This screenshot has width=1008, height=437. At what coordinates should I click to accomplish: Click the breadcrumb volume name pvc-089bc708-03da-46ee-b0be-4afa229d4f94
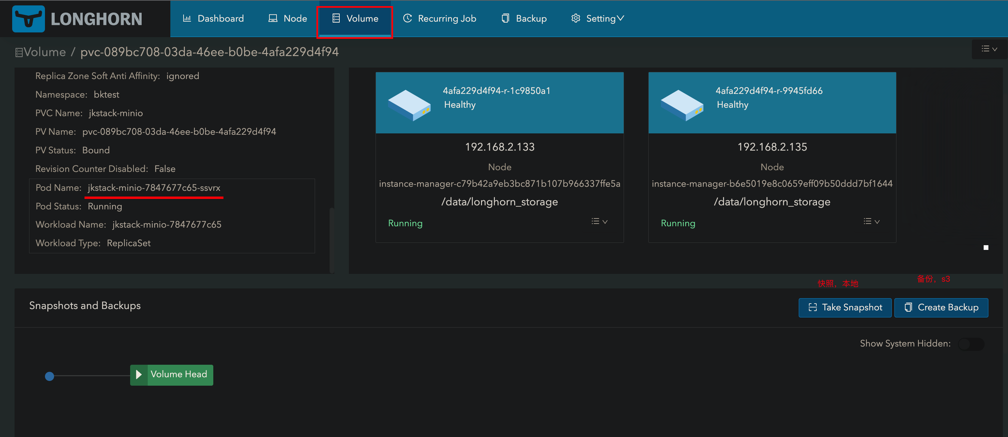(209, 52)
